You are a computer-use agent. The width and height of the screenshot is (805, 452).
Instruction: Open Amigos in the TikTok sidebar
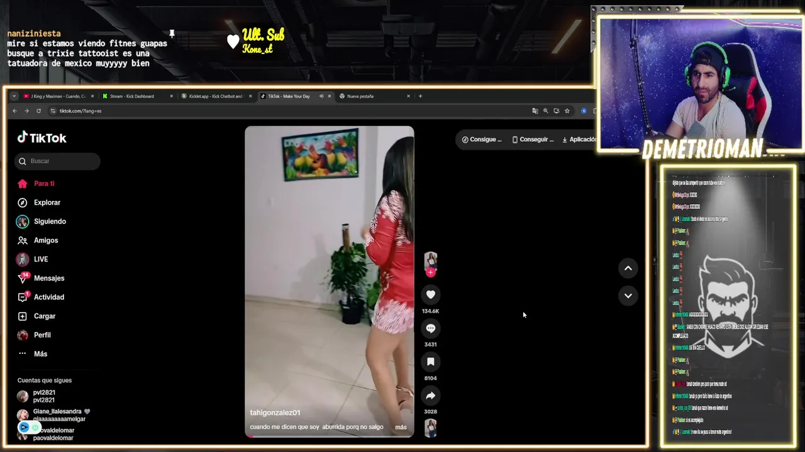tap(45, 240)
